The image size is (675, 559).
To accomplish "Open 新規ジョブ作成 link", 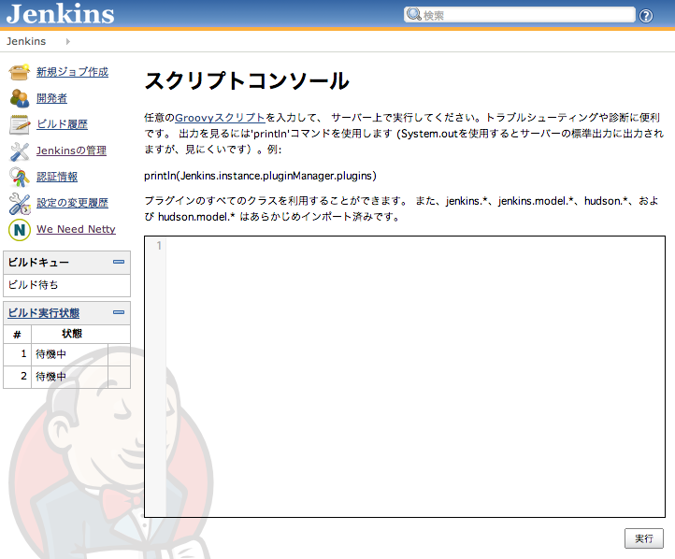I will coord(72,72).
